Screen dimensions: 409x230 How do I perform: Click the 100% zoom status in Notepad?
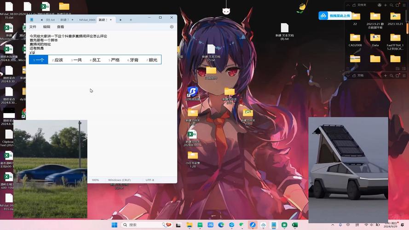(96, 180)
